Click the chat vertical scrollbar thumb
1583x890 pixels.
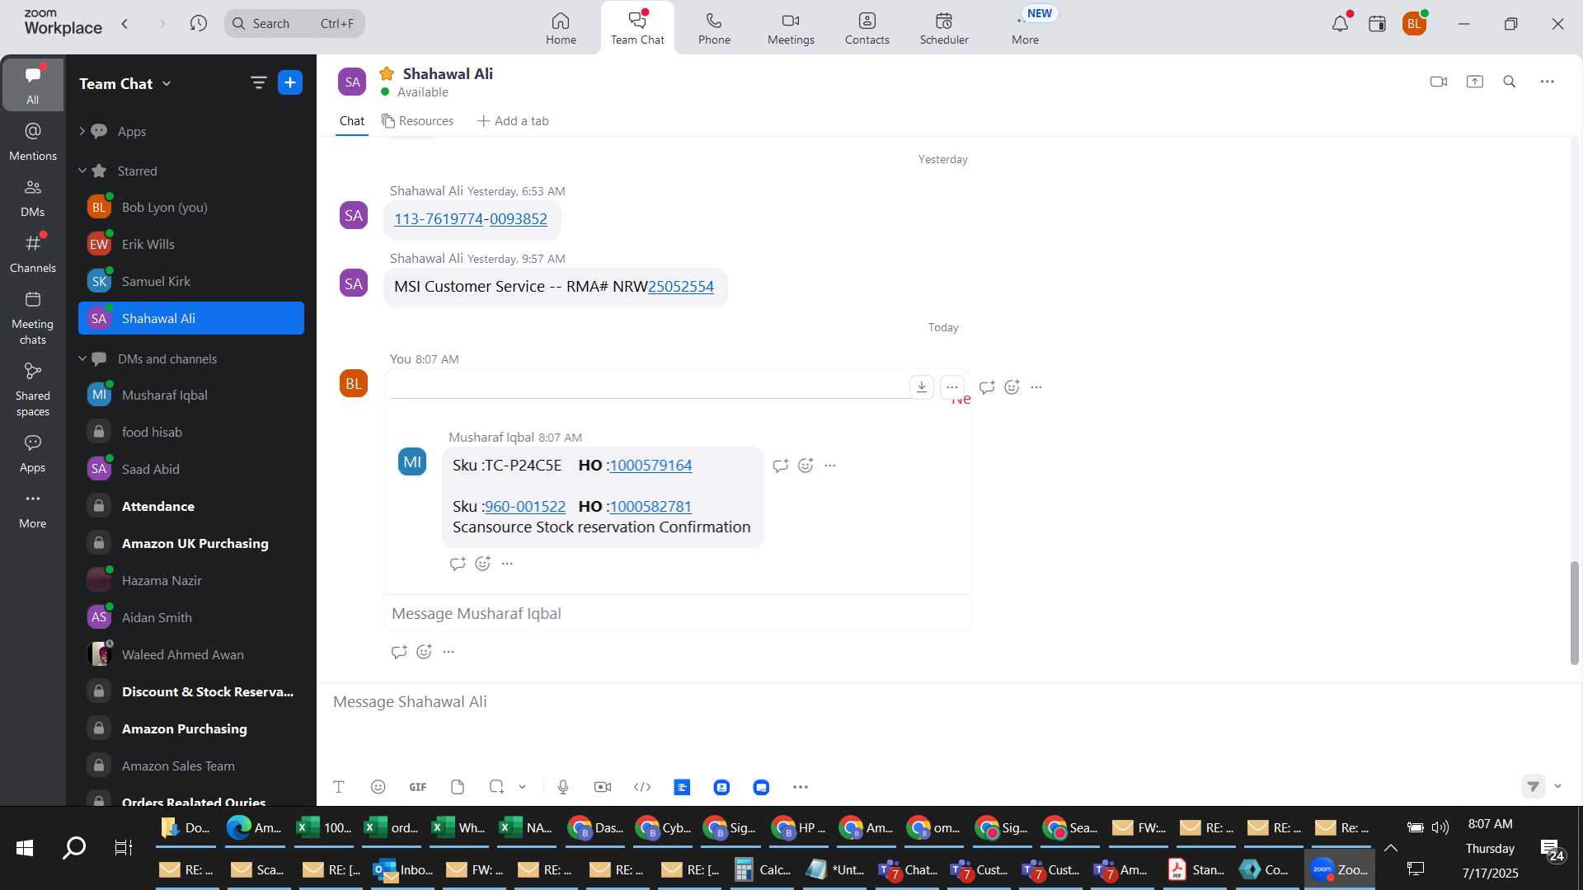[1574, 612]
